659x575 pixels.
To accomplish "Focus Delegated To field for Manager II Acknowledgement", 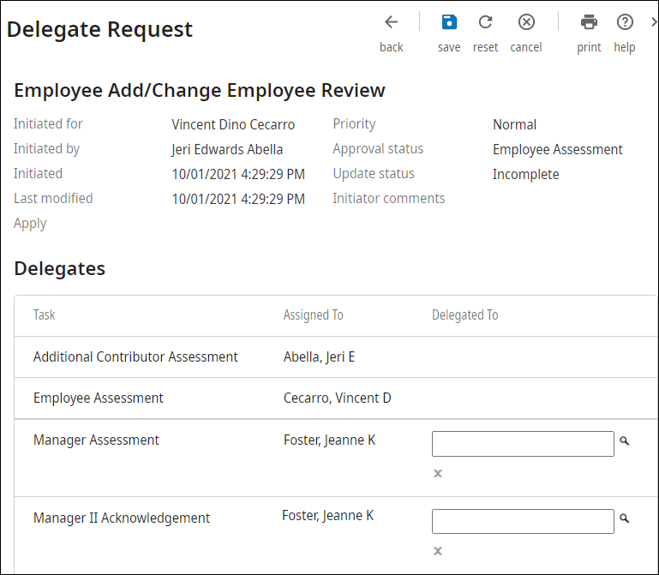I will (x=523, y=521).
